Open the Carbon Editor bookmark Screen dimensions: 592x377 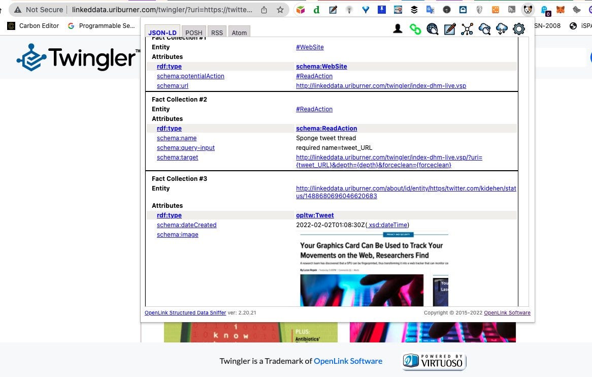click(33, 26)
